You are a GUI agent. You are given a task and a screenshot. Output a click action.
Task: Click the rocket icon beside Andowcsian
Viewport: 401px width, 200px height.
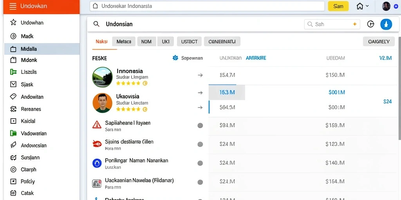[x=13, y=145]
